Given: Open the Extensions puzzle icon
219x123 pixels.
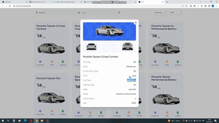Looking at the screenshot, I should point(205,6).
